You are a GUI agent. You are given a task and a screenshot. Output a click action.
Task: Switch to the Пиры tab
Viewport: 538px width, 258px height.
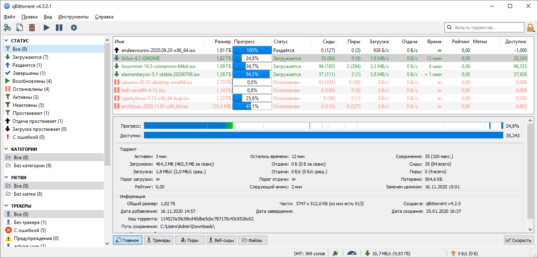point(190,240)
